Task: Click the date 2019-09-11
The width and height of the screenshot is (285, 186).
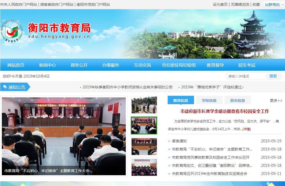Action: (x=271, y=174)
